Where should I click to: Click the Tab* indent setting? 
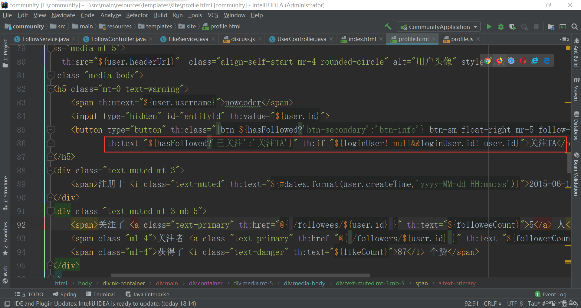coord(534,303)
